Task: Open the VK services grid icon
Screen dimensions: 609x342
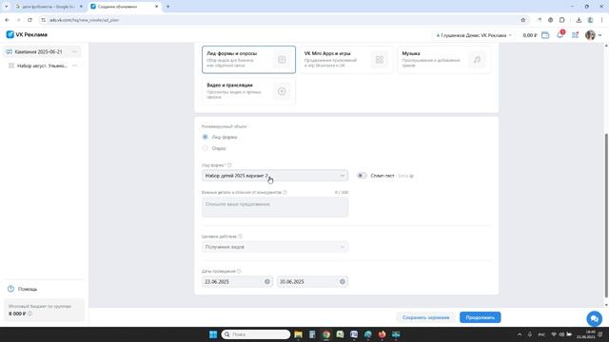Action: (575, 35)
